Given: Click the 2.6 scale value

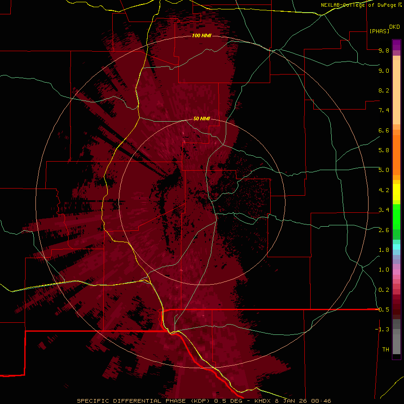Looking at the screenshot, I should pos(384,230).
